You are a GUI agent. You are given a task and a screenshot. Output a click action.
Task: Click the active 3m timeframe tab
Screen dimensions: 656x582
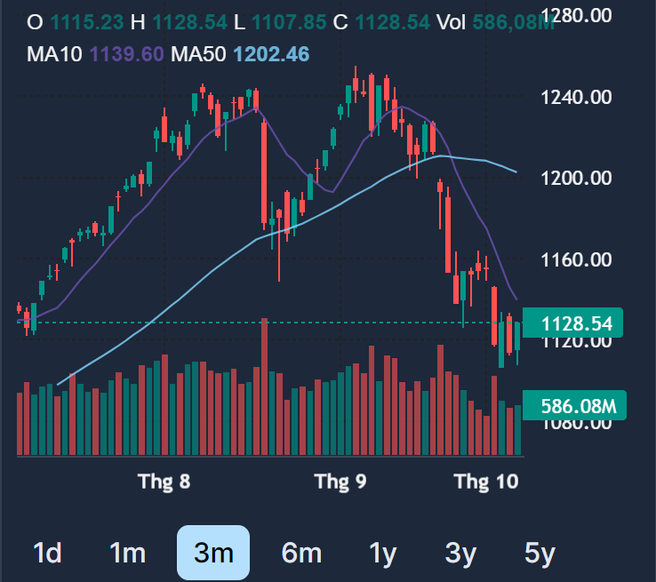point(213,553)
